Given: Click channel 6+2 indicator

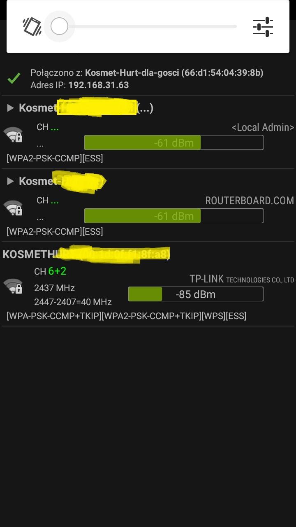Looking at the screenshot, I should (57, 271).
